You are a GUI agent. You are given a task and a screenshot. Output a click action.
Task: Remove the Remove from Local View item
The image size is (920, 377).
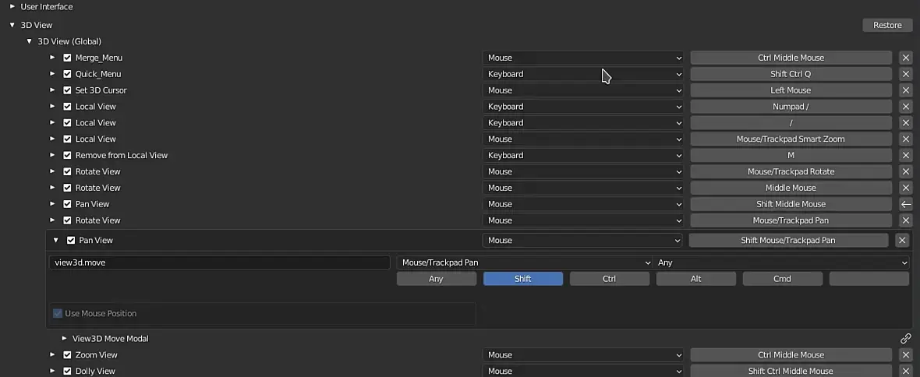tap(905, 155)
